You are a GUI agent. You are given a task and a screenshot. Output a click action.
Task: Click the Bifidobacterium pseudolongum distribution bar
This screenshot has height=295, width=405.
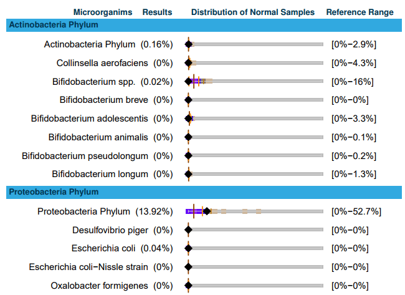pos(255,156)
